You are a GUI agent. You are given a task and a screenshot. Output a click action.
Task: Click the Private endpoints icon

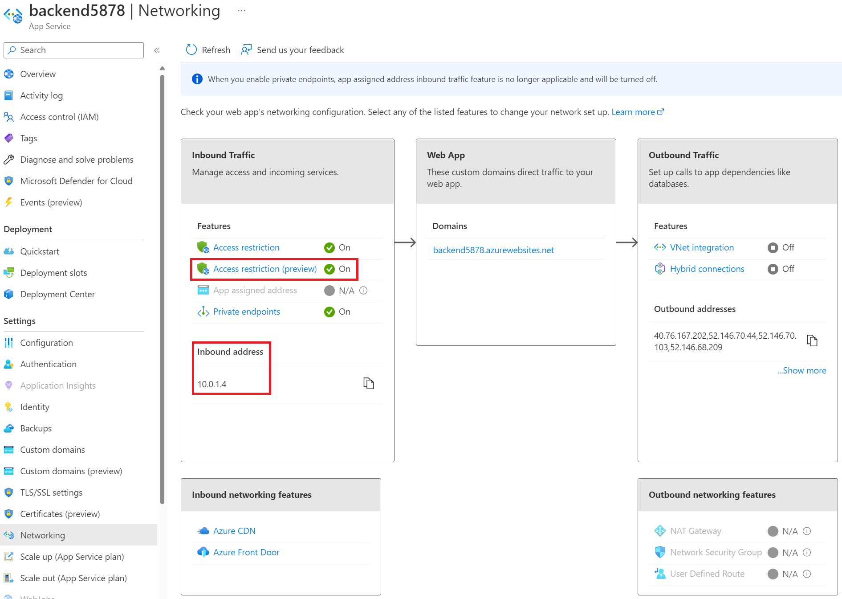203,312
